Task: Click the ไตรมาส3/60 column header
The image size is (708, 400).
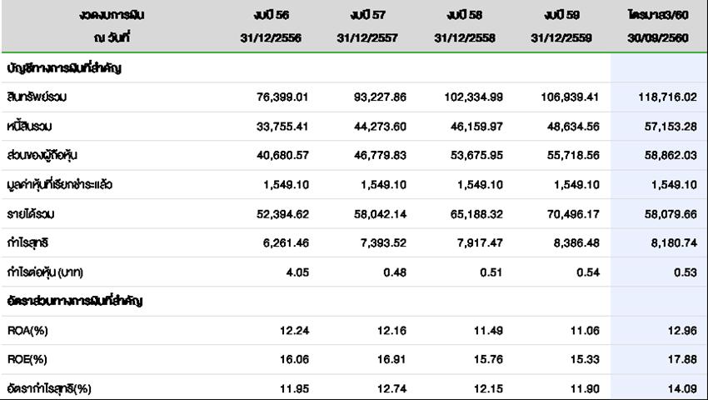Action: click(659, 16)
